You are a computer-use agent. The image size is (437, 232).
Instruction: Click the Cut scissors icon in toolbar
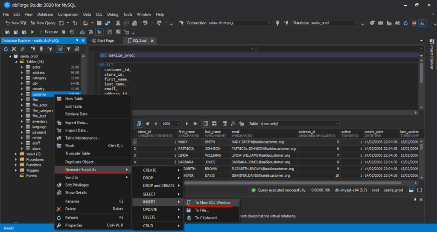coord(118,23)
